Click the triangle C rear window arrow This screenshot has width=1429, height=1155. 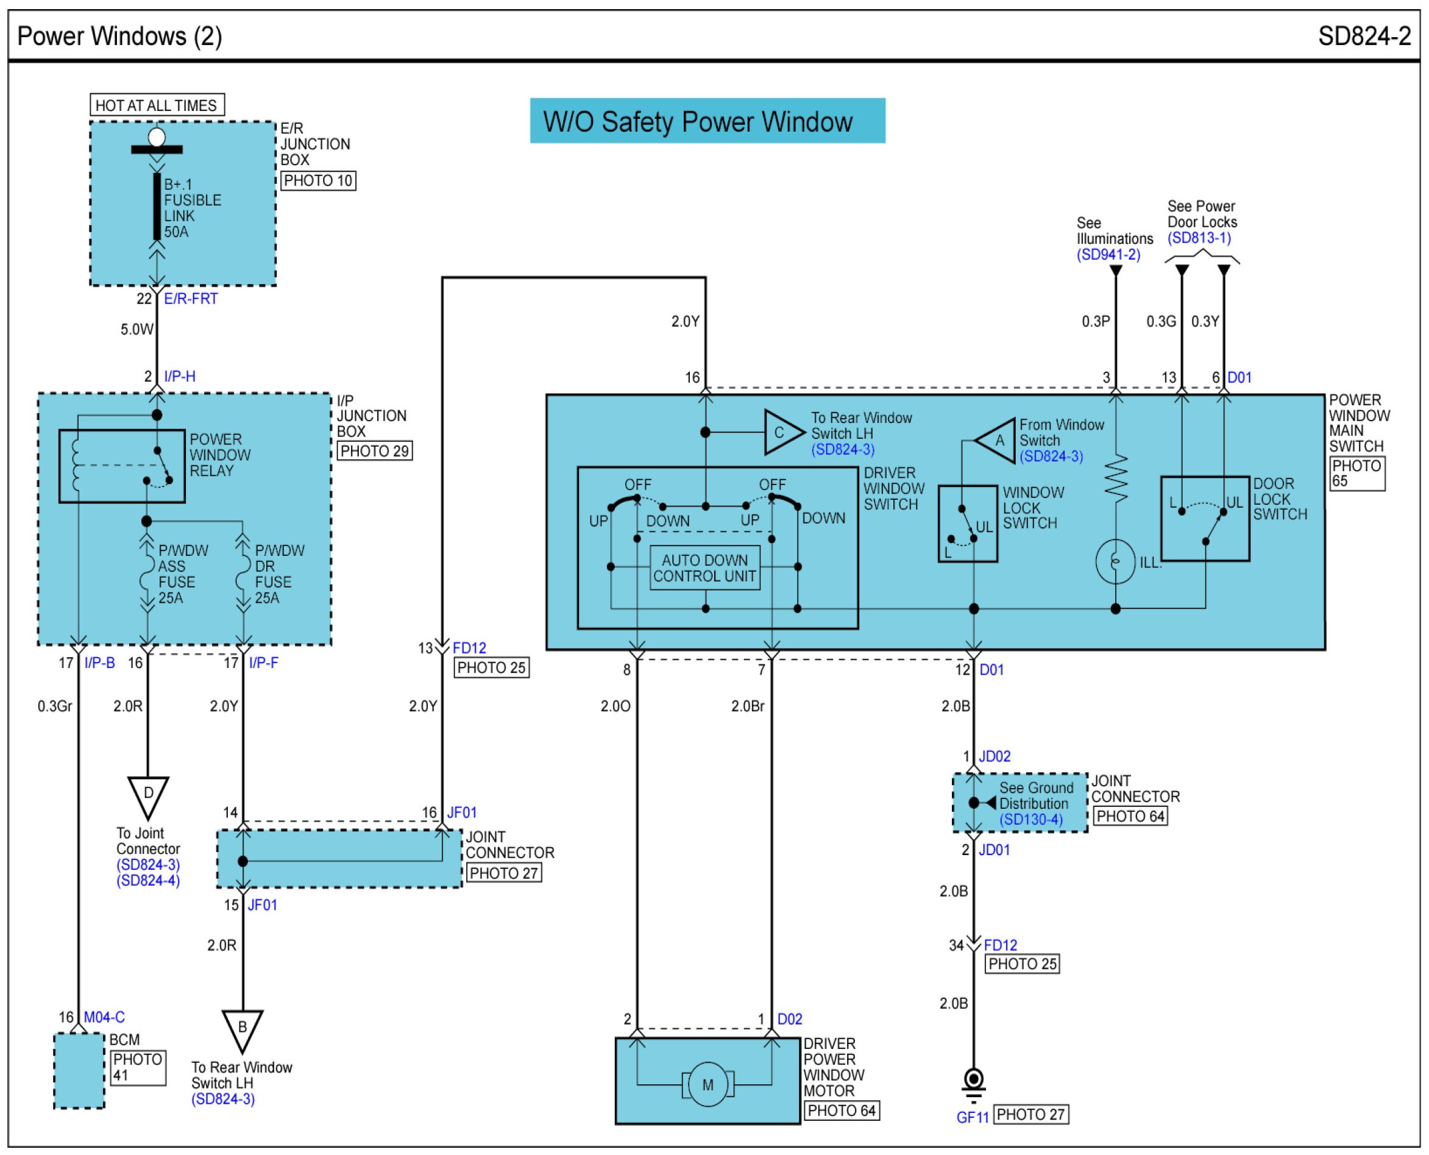coord(781,433)
